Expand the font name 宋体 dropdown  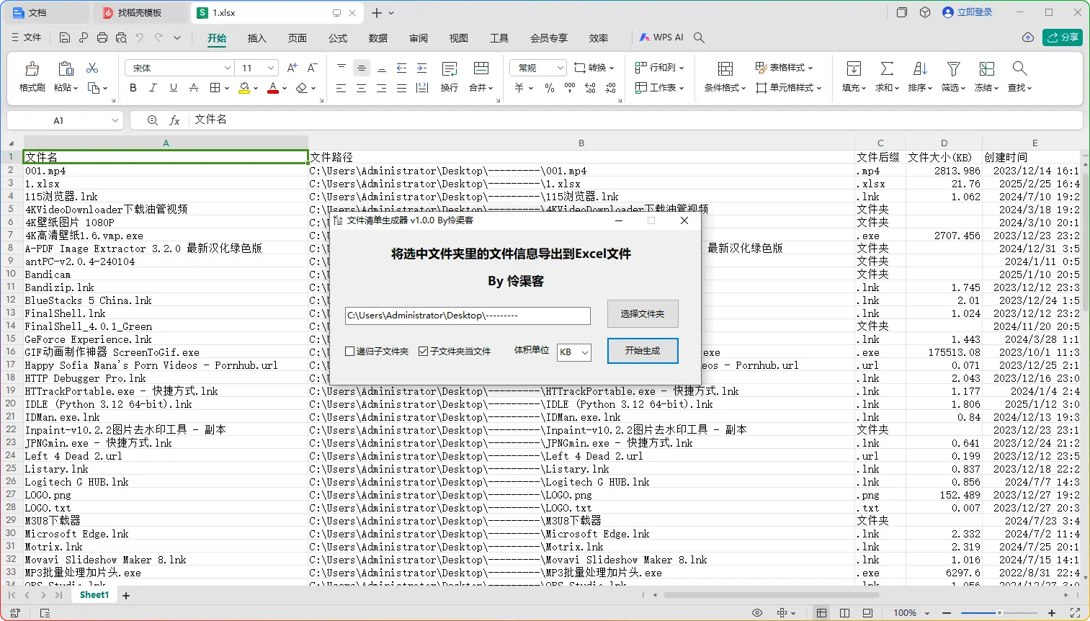(228, 68)
